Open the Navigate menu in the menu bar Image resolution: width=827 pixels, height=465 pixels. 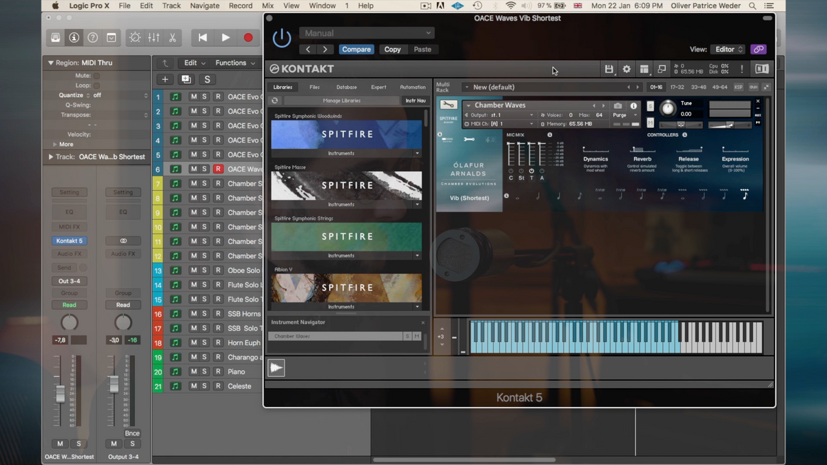pos(205,6)
